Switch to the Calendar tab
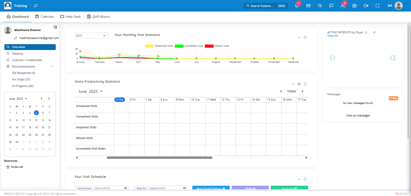Viewport: 411px width, 196px height. click(x=44, y=17)
